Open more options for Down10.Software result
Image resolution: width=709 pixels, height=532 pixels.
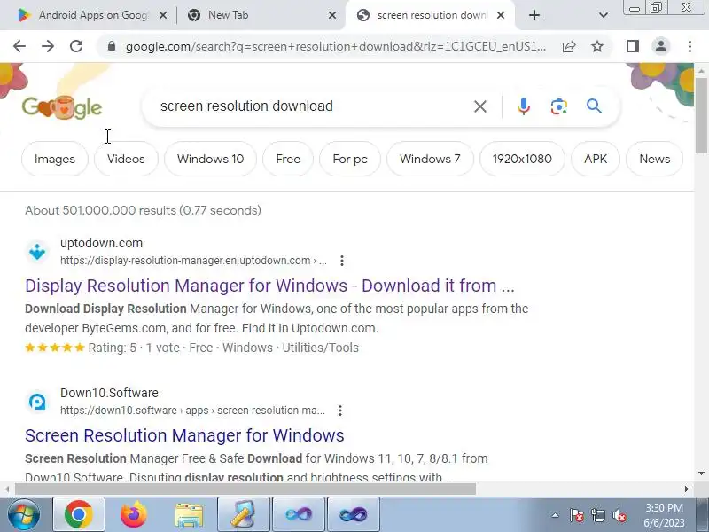(340, 411)
